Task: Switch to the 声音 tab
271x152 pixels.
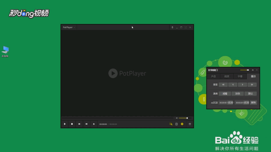Action: coord(213,76)
